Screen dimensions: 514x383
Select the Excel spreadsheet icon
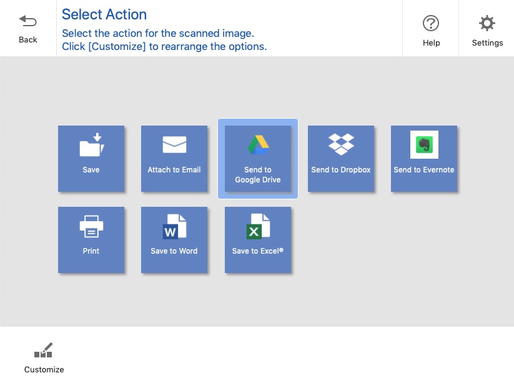coord(258,226)
